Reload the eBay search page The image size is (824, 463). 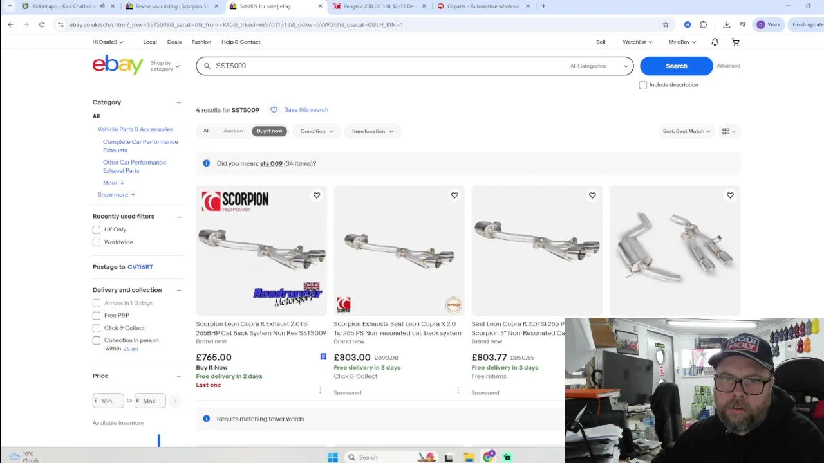tap(42, 24)
